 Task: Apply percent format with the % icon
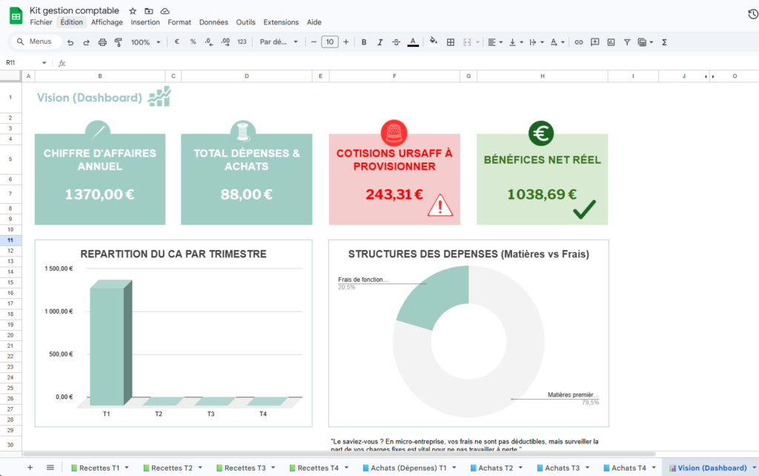click(x=191, y=42)
